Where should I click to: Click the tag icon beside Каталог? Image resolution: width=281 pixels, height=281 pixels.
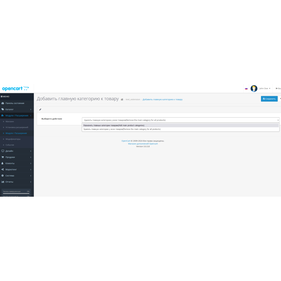[x=3, y=109]
